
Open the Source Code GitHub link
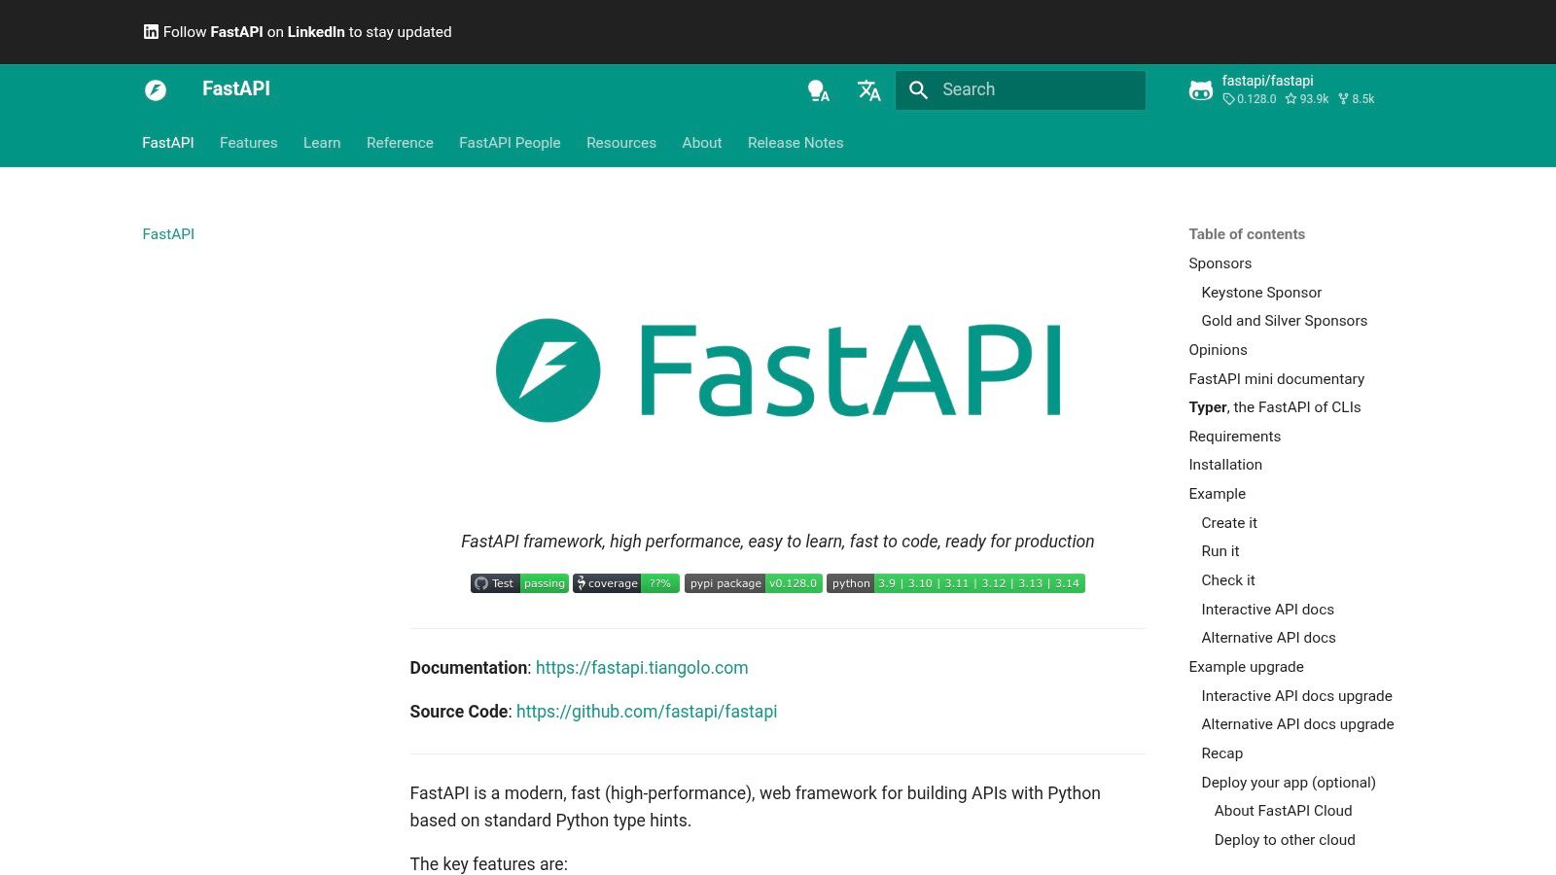(646, 712)
